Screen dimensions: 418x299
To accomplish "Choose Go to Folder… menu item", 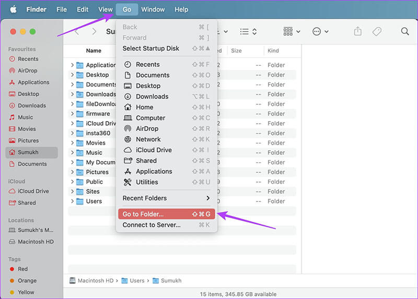I will [167, 214].
